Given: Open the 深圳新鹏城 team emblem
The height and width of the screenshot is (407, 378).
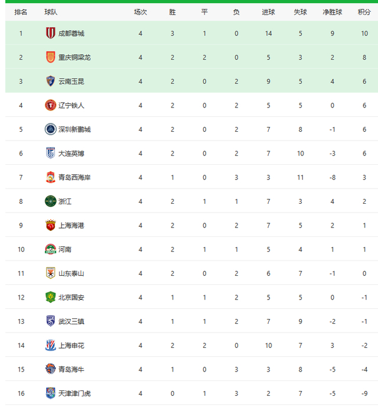Looking at the screenshot, I should [x=50, y=129].
